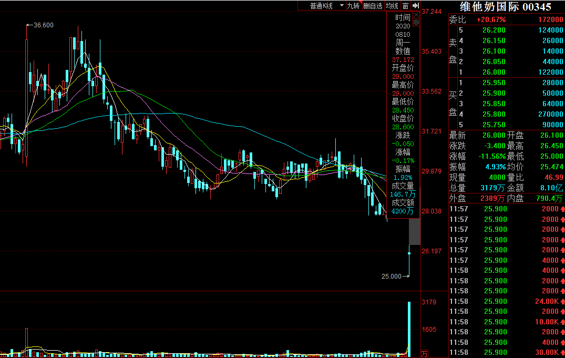Toggle the 均线 moving average lines
Screen dimensions: 565x358
tap(392, 6)
